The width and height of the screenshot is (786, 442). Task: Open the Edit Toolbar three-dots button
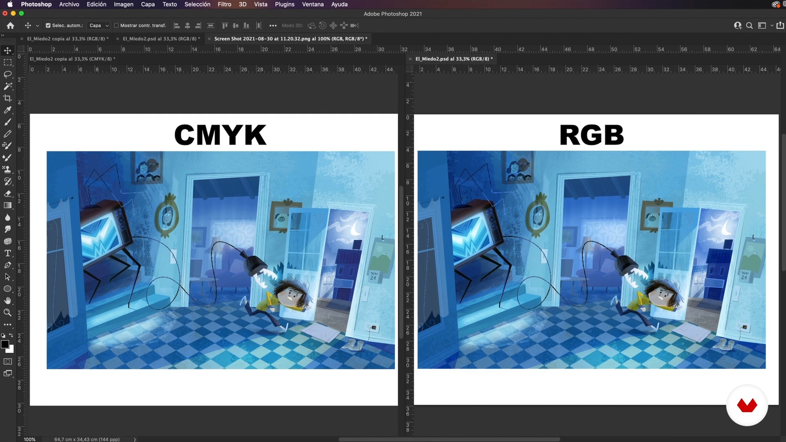pos(7,325)
